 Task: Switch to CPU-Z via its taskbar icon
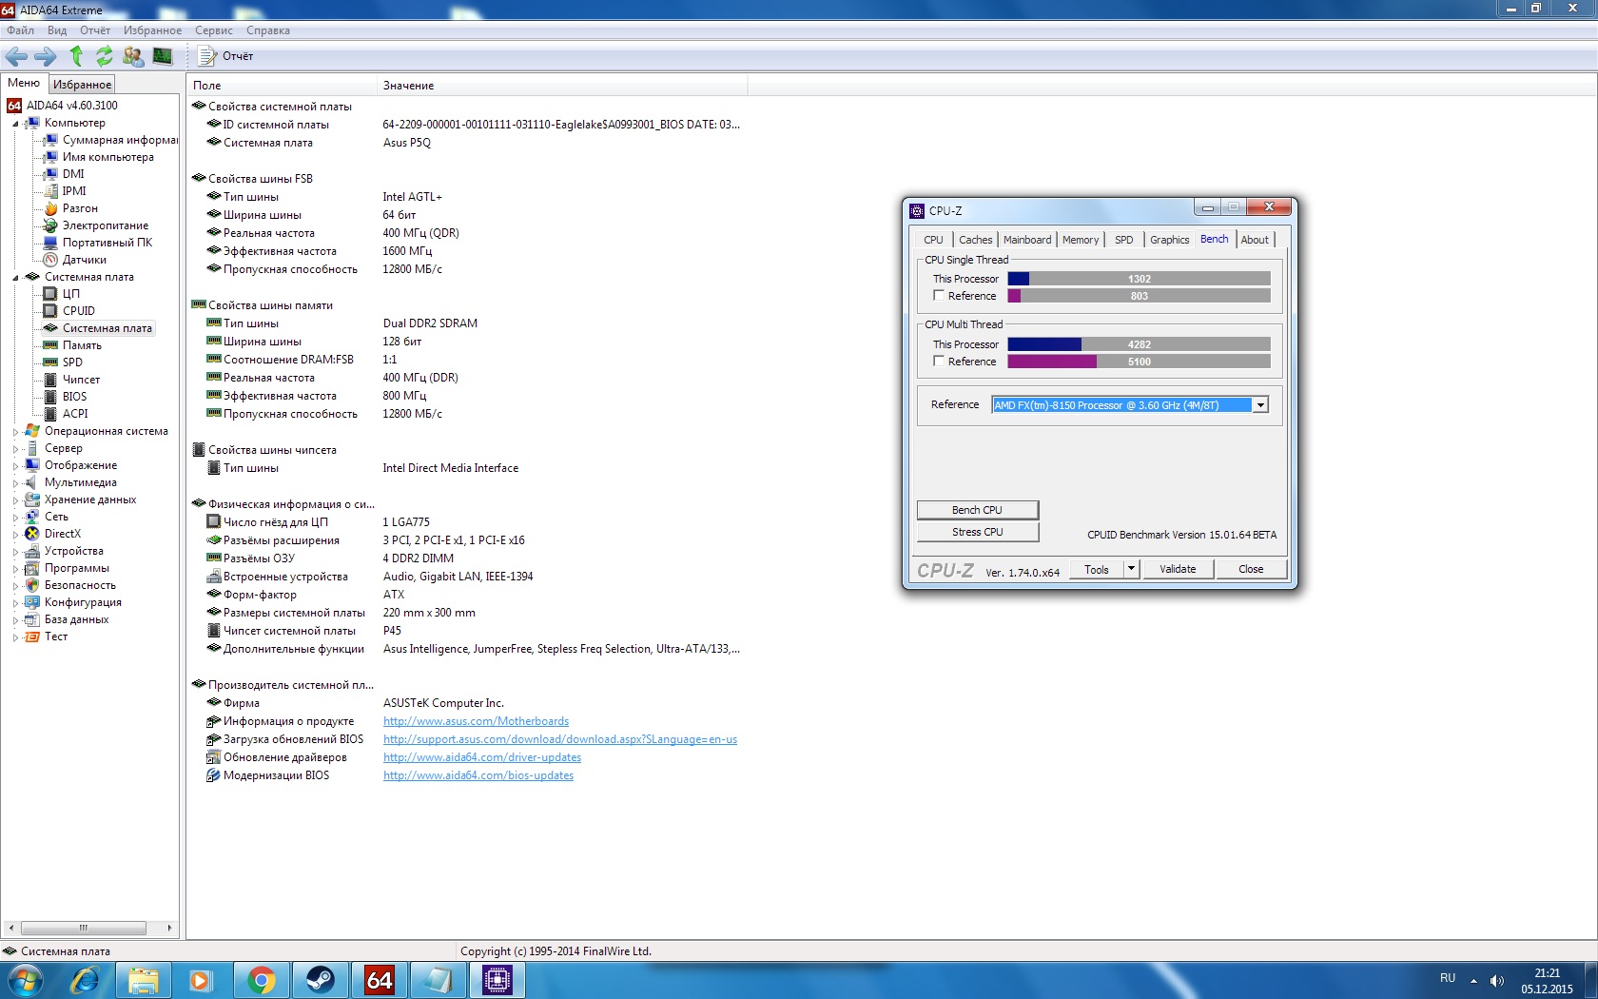tap(497, 980)
